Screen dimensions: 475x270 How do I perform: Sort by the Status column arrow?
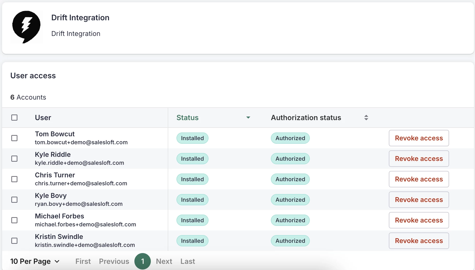pos(248,118)
